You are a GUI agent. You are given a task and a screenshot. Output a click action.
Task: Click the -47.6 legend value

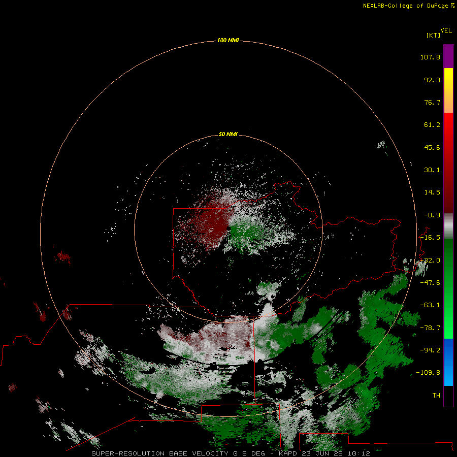point(430,283)
